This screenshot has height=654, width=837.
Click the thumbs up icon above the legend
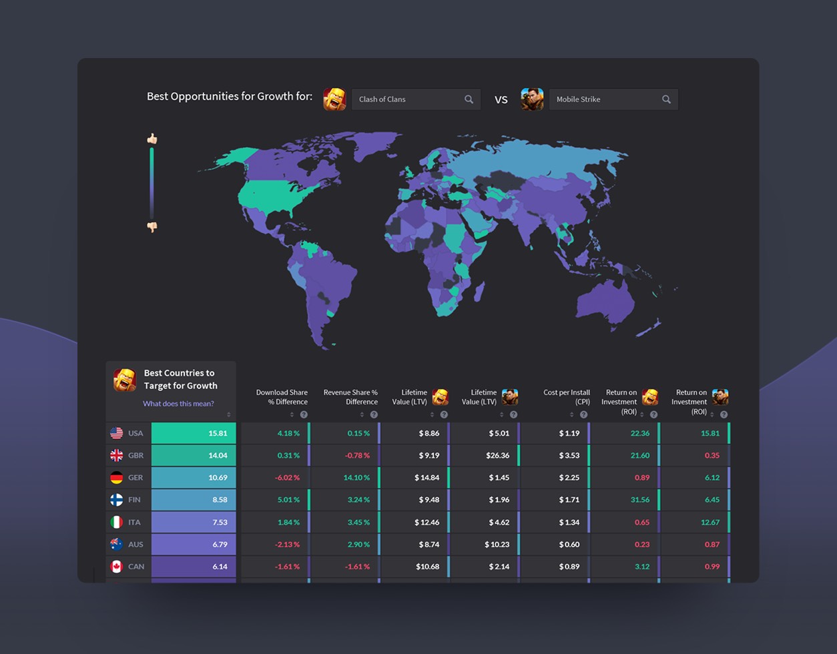click(152, 139)
